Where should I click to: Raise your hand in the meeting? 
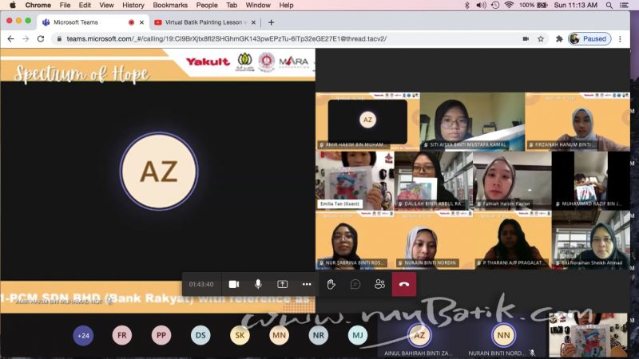[331, 284]
